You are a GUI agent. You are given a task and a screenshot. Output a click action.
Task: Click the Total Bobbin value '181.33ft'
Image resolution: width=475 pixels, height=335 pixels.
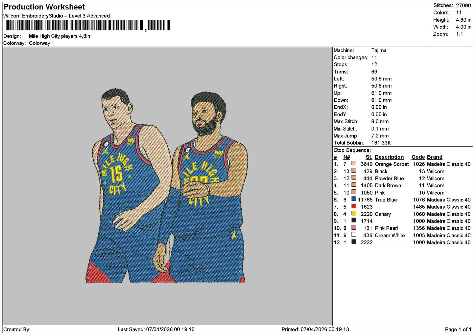pos(381,143)
